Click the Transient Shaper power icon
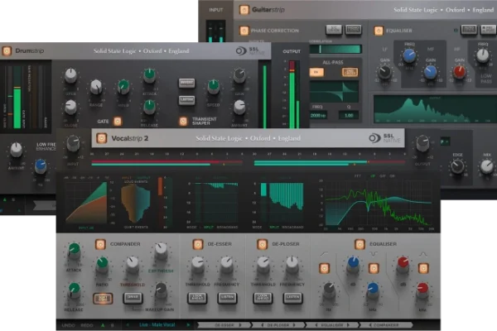 (x=183, y=121)
